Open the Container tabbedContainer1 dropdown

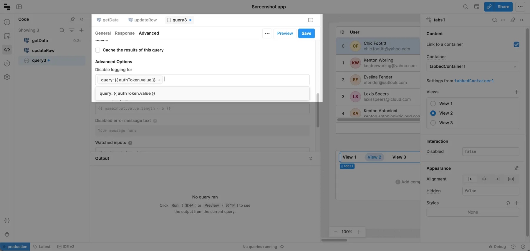point(473,66)
